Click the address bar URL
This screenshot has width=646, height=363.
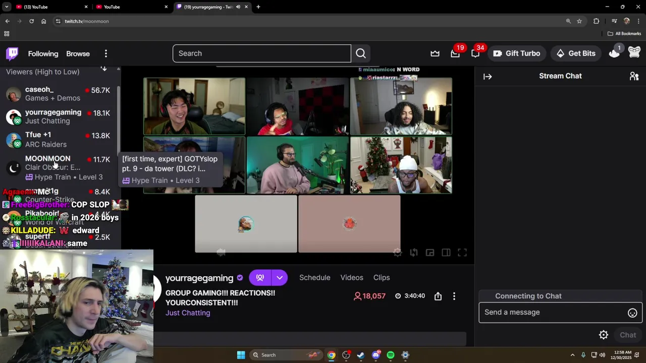click(x=87, y=21)
